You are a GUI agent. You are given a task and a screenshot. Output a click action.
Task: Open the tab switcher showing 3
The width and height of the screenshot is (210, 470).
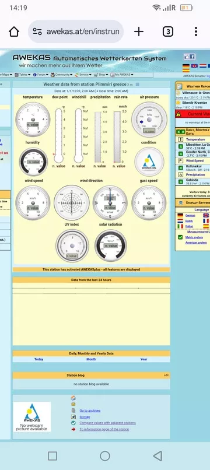[167, 31]
